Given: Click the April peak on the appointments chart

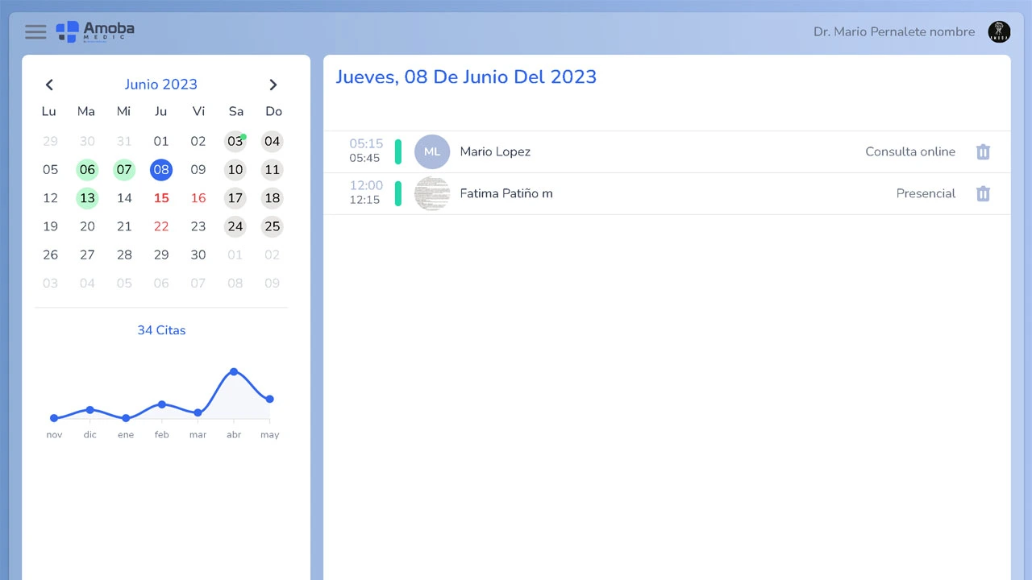Looking at the screenshot, I should (x=234, y=371).
